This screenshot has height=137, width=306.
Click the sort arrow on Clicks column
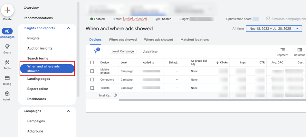click(x=217, y=63)
